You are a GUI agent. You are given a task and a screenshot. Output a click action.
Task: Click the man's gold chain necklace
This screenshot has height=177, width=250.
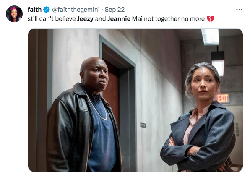(x=98, y=107)
